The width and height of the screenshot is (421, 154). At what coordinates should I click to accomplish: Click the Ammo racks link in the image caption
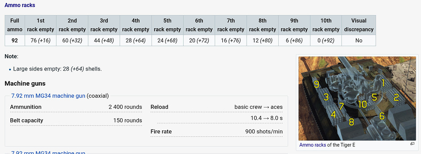(x=313, y=145)
